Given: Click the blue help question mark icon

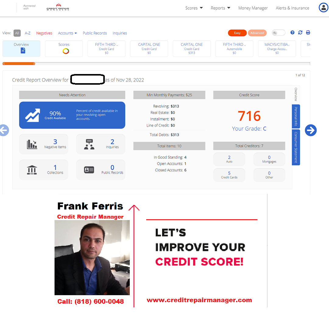Looking at the screenshot, I should tap(292, 33).
